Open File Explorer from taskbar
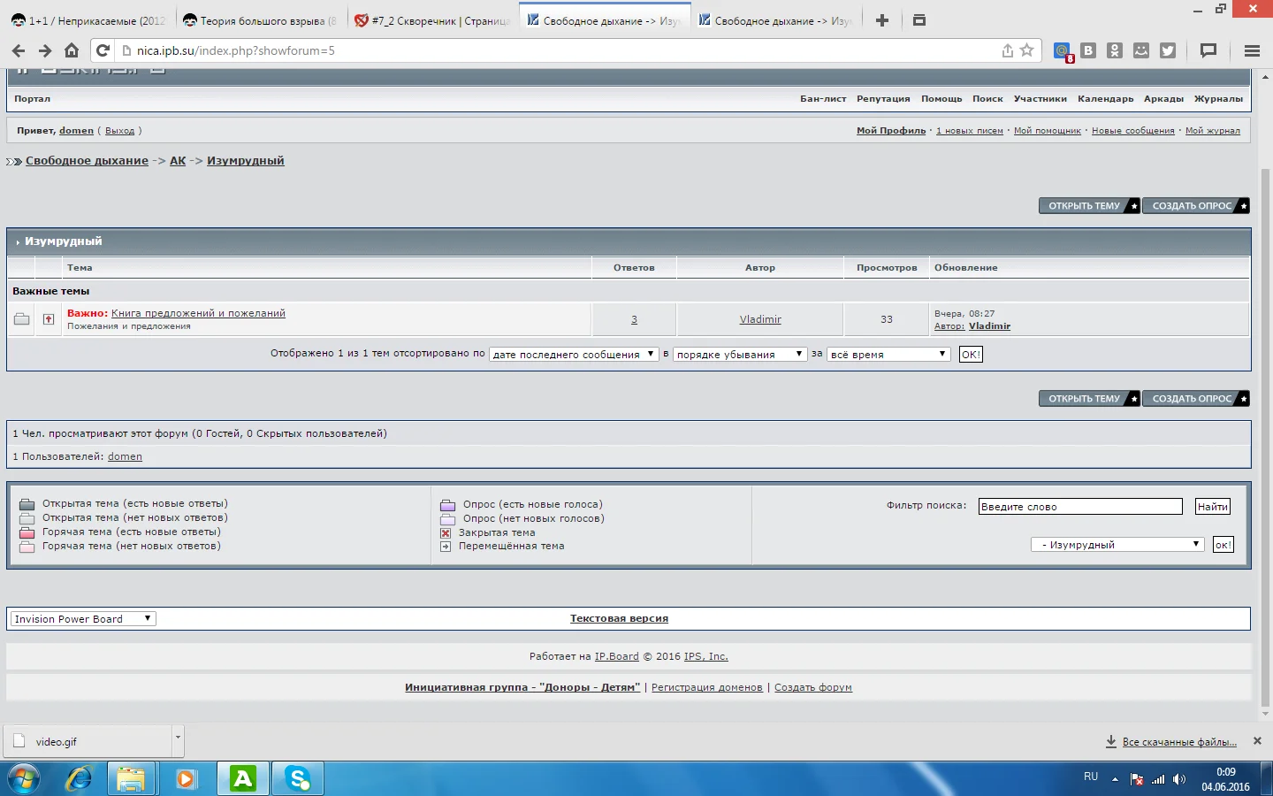The image size is (1273, 796). pyautogui.click(x=131, y=779)
